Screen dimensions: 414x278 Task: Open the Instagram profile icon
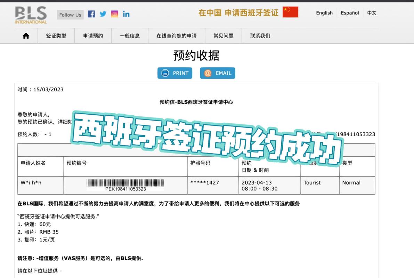[x=115, y=14]
